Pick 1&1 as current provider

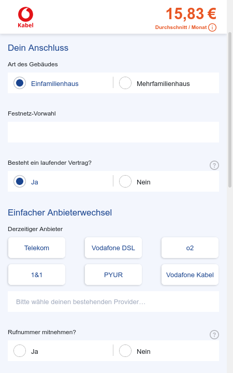click(37, 275)
